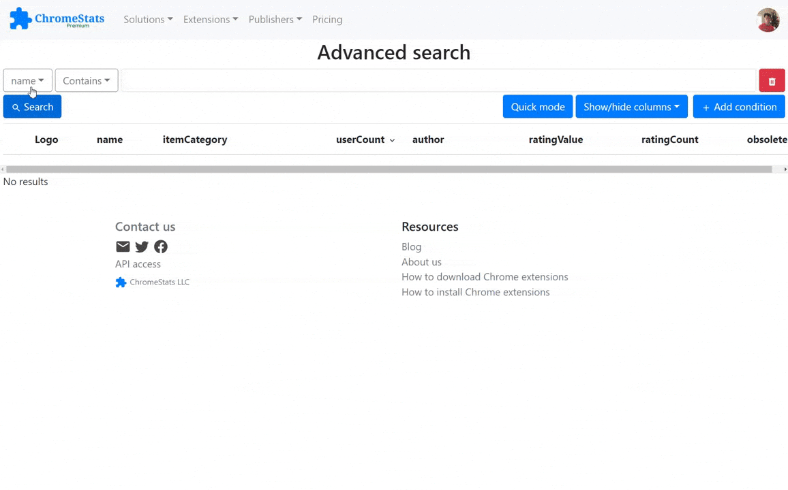This screenshot has height=490, width=788.
Task: Open How to download Chrome extensions
Action: click(485, 277)
